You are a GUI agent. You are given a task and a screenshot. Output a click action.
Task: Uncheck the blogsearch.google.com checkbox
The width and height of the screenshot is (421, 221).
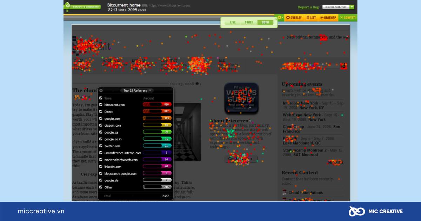click(x=101, y=173)
